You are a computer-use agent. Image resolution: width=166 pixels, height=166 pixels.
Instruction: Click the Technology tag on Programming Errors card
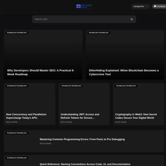coord(17,133)
